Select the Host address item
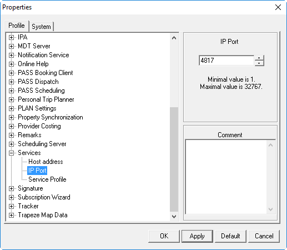 46,162
